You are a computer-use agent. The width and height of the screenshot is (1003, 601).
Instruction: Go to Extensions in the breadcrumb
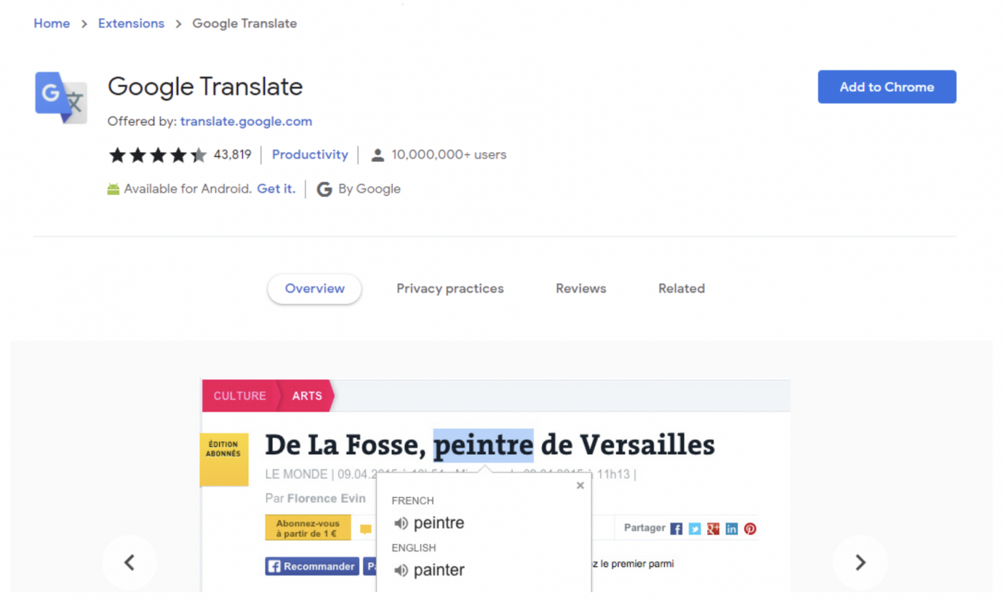pos(131,23)
